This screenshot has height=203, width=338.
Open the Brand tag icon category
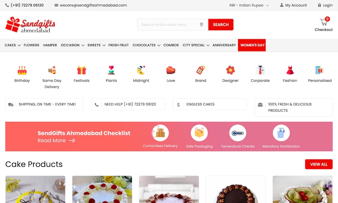200,70
